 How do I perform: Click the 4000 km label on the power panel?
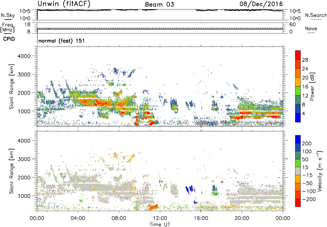[x=24, y=56]
